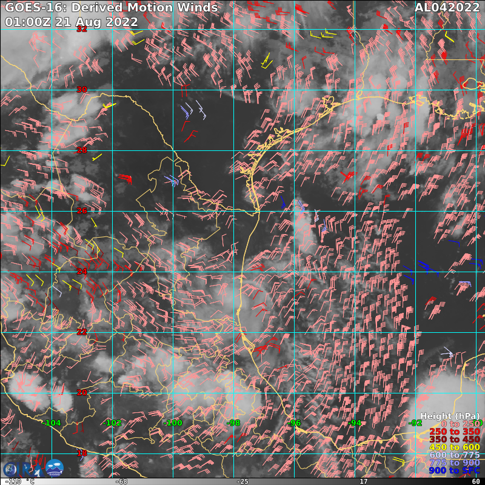Click the latitude label '24'

click(82, 272)
